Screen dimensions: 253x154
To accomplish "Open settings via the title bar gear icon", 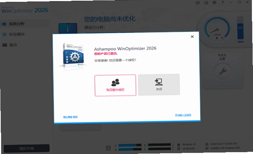I will (214, 3).
